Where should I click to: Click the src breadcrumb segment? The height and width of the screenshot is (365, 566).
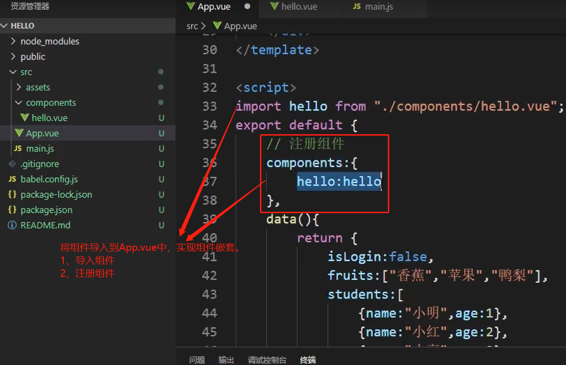(192, 26)
